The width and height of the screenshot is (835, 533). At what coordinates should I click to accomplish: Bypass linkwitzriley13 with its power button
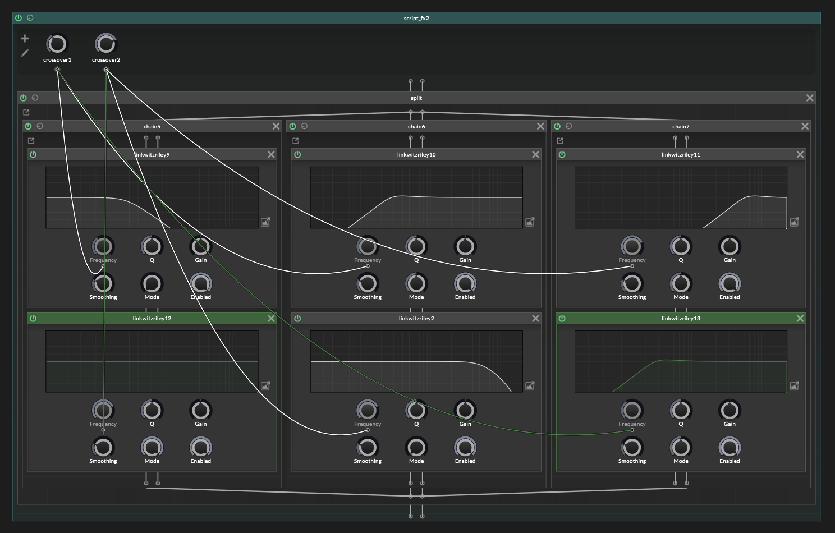(562, 318)
